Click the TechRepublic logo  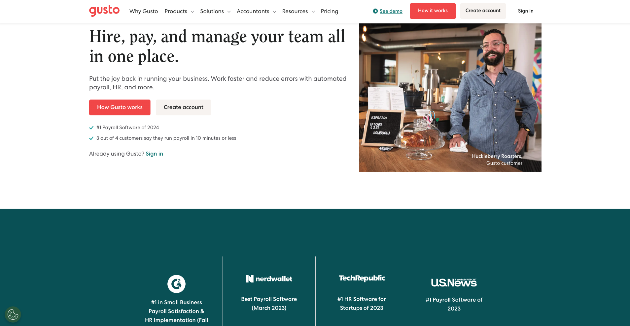point(362,278)
